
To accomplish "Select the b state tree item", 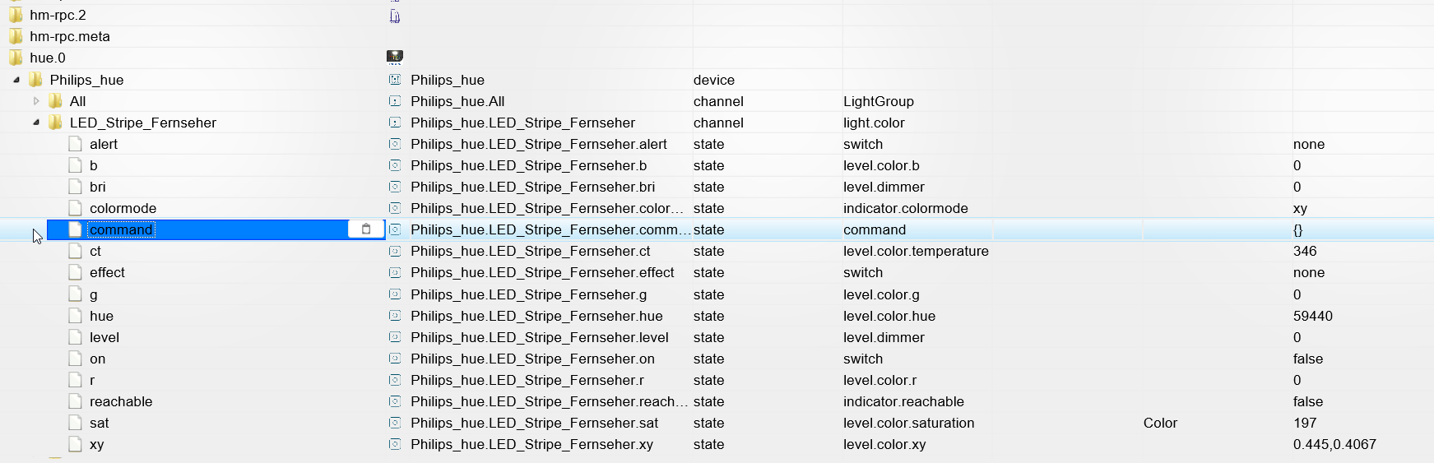I will pos(94,165).
